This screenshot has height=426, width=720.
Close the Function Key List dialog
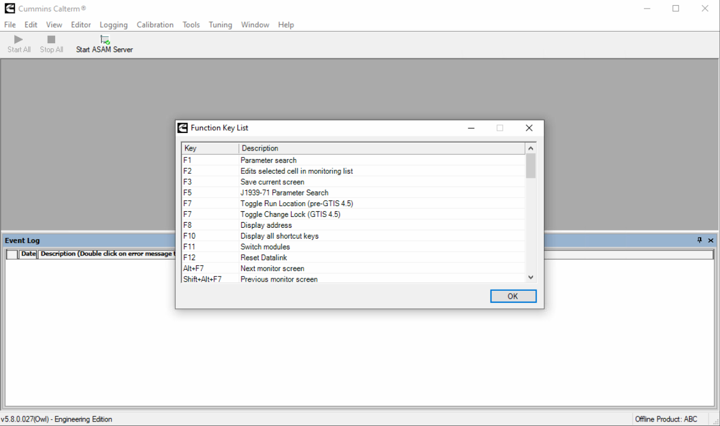528,128
